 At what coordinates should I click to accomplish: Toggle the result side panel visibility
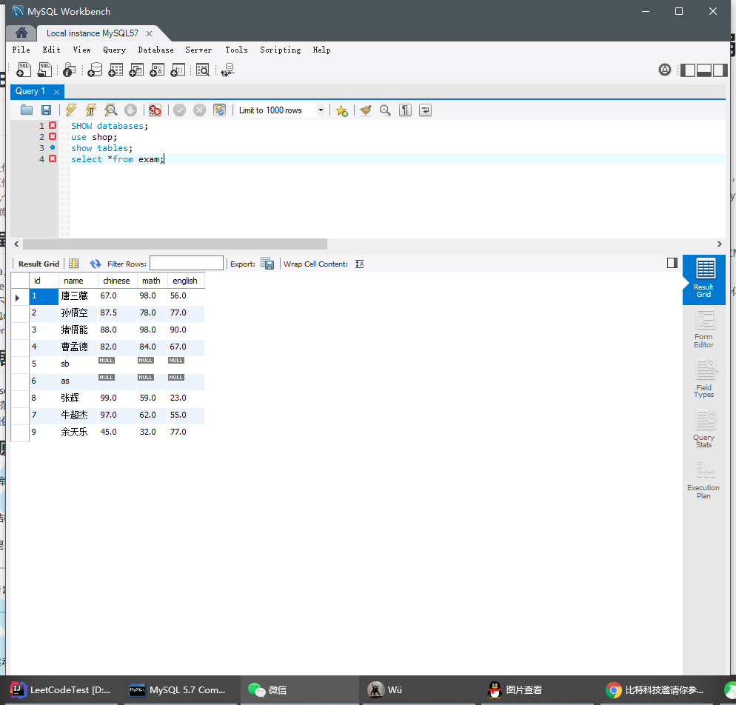coord(672,263)
